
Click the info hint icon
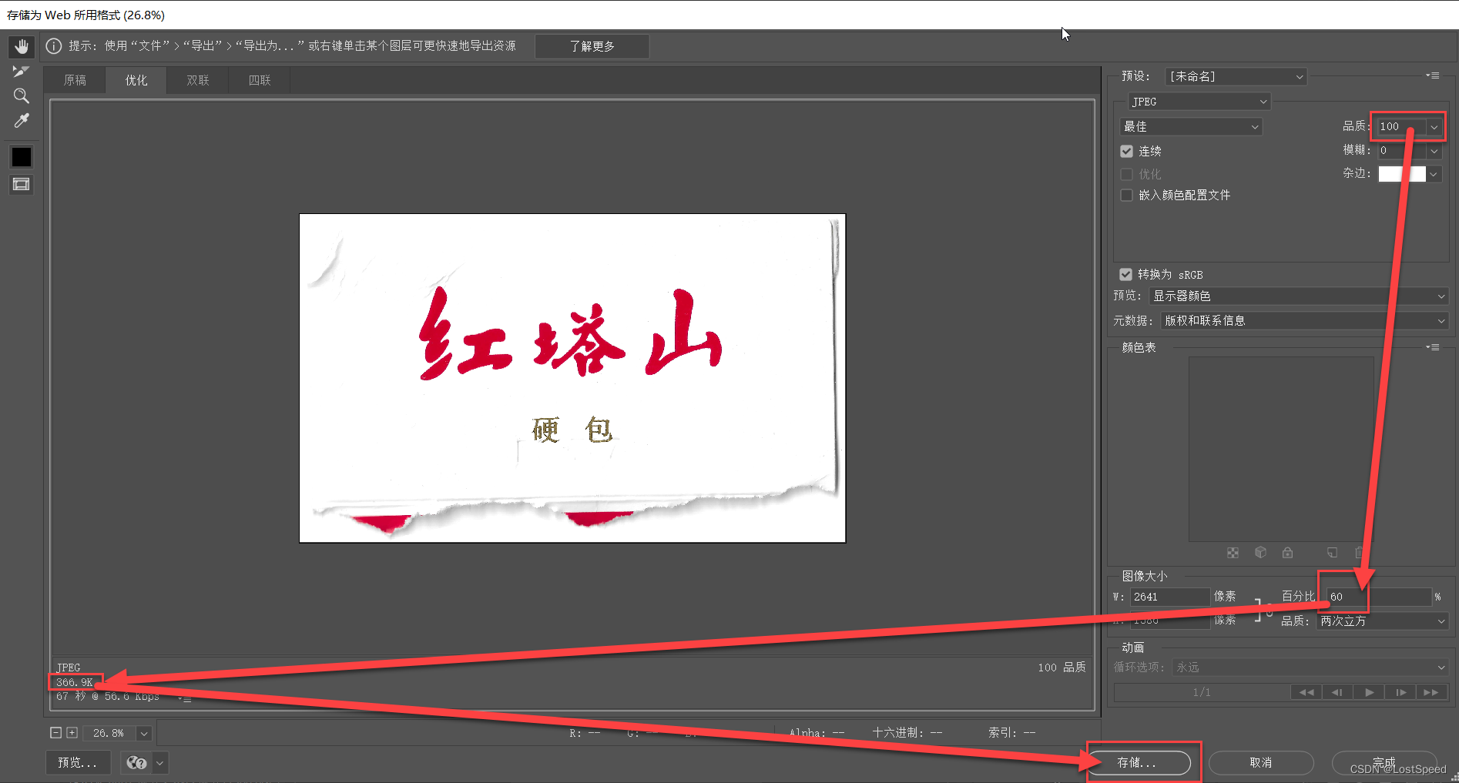54,46
